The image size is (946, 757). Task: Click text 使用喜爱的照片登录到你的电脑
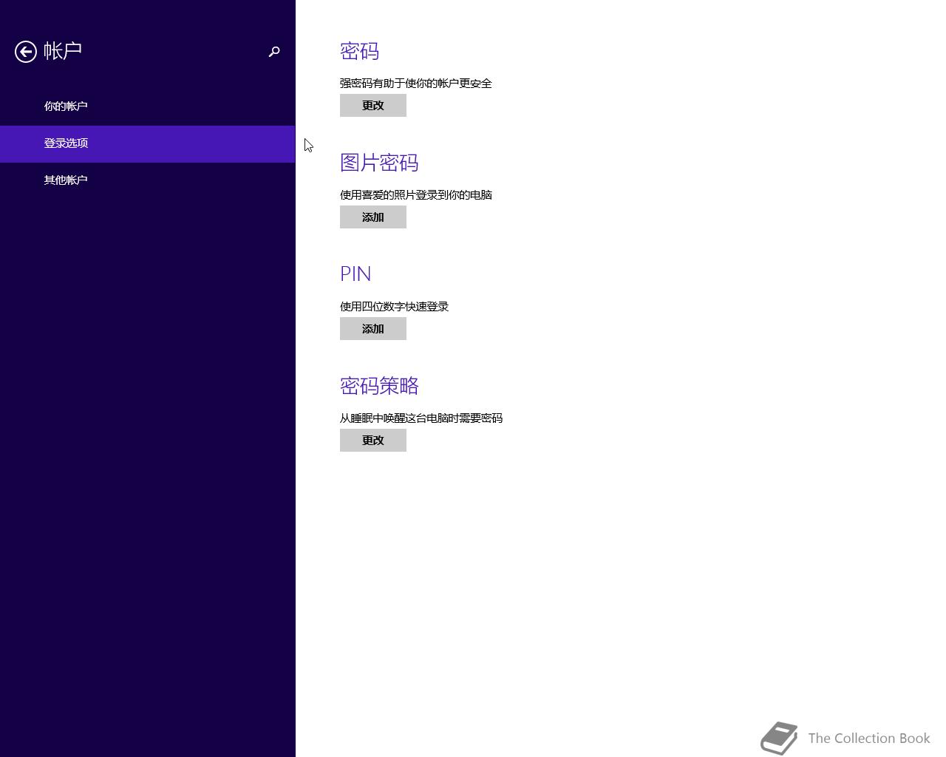[416, 195]
